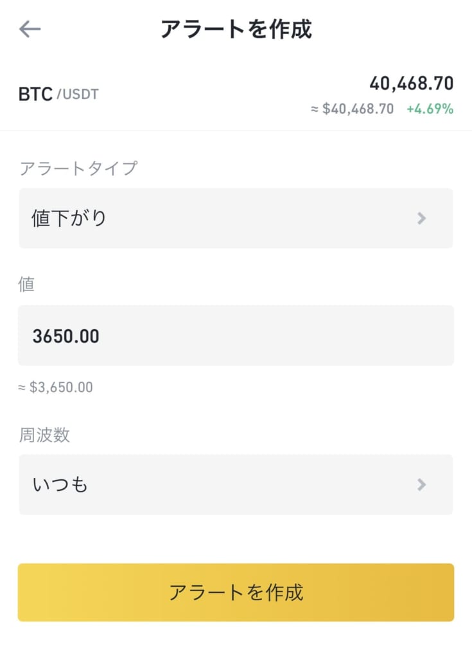This screenshot has height=658, width=472.
Task: Tap the back arrow icon
Action: click(30, 29)
